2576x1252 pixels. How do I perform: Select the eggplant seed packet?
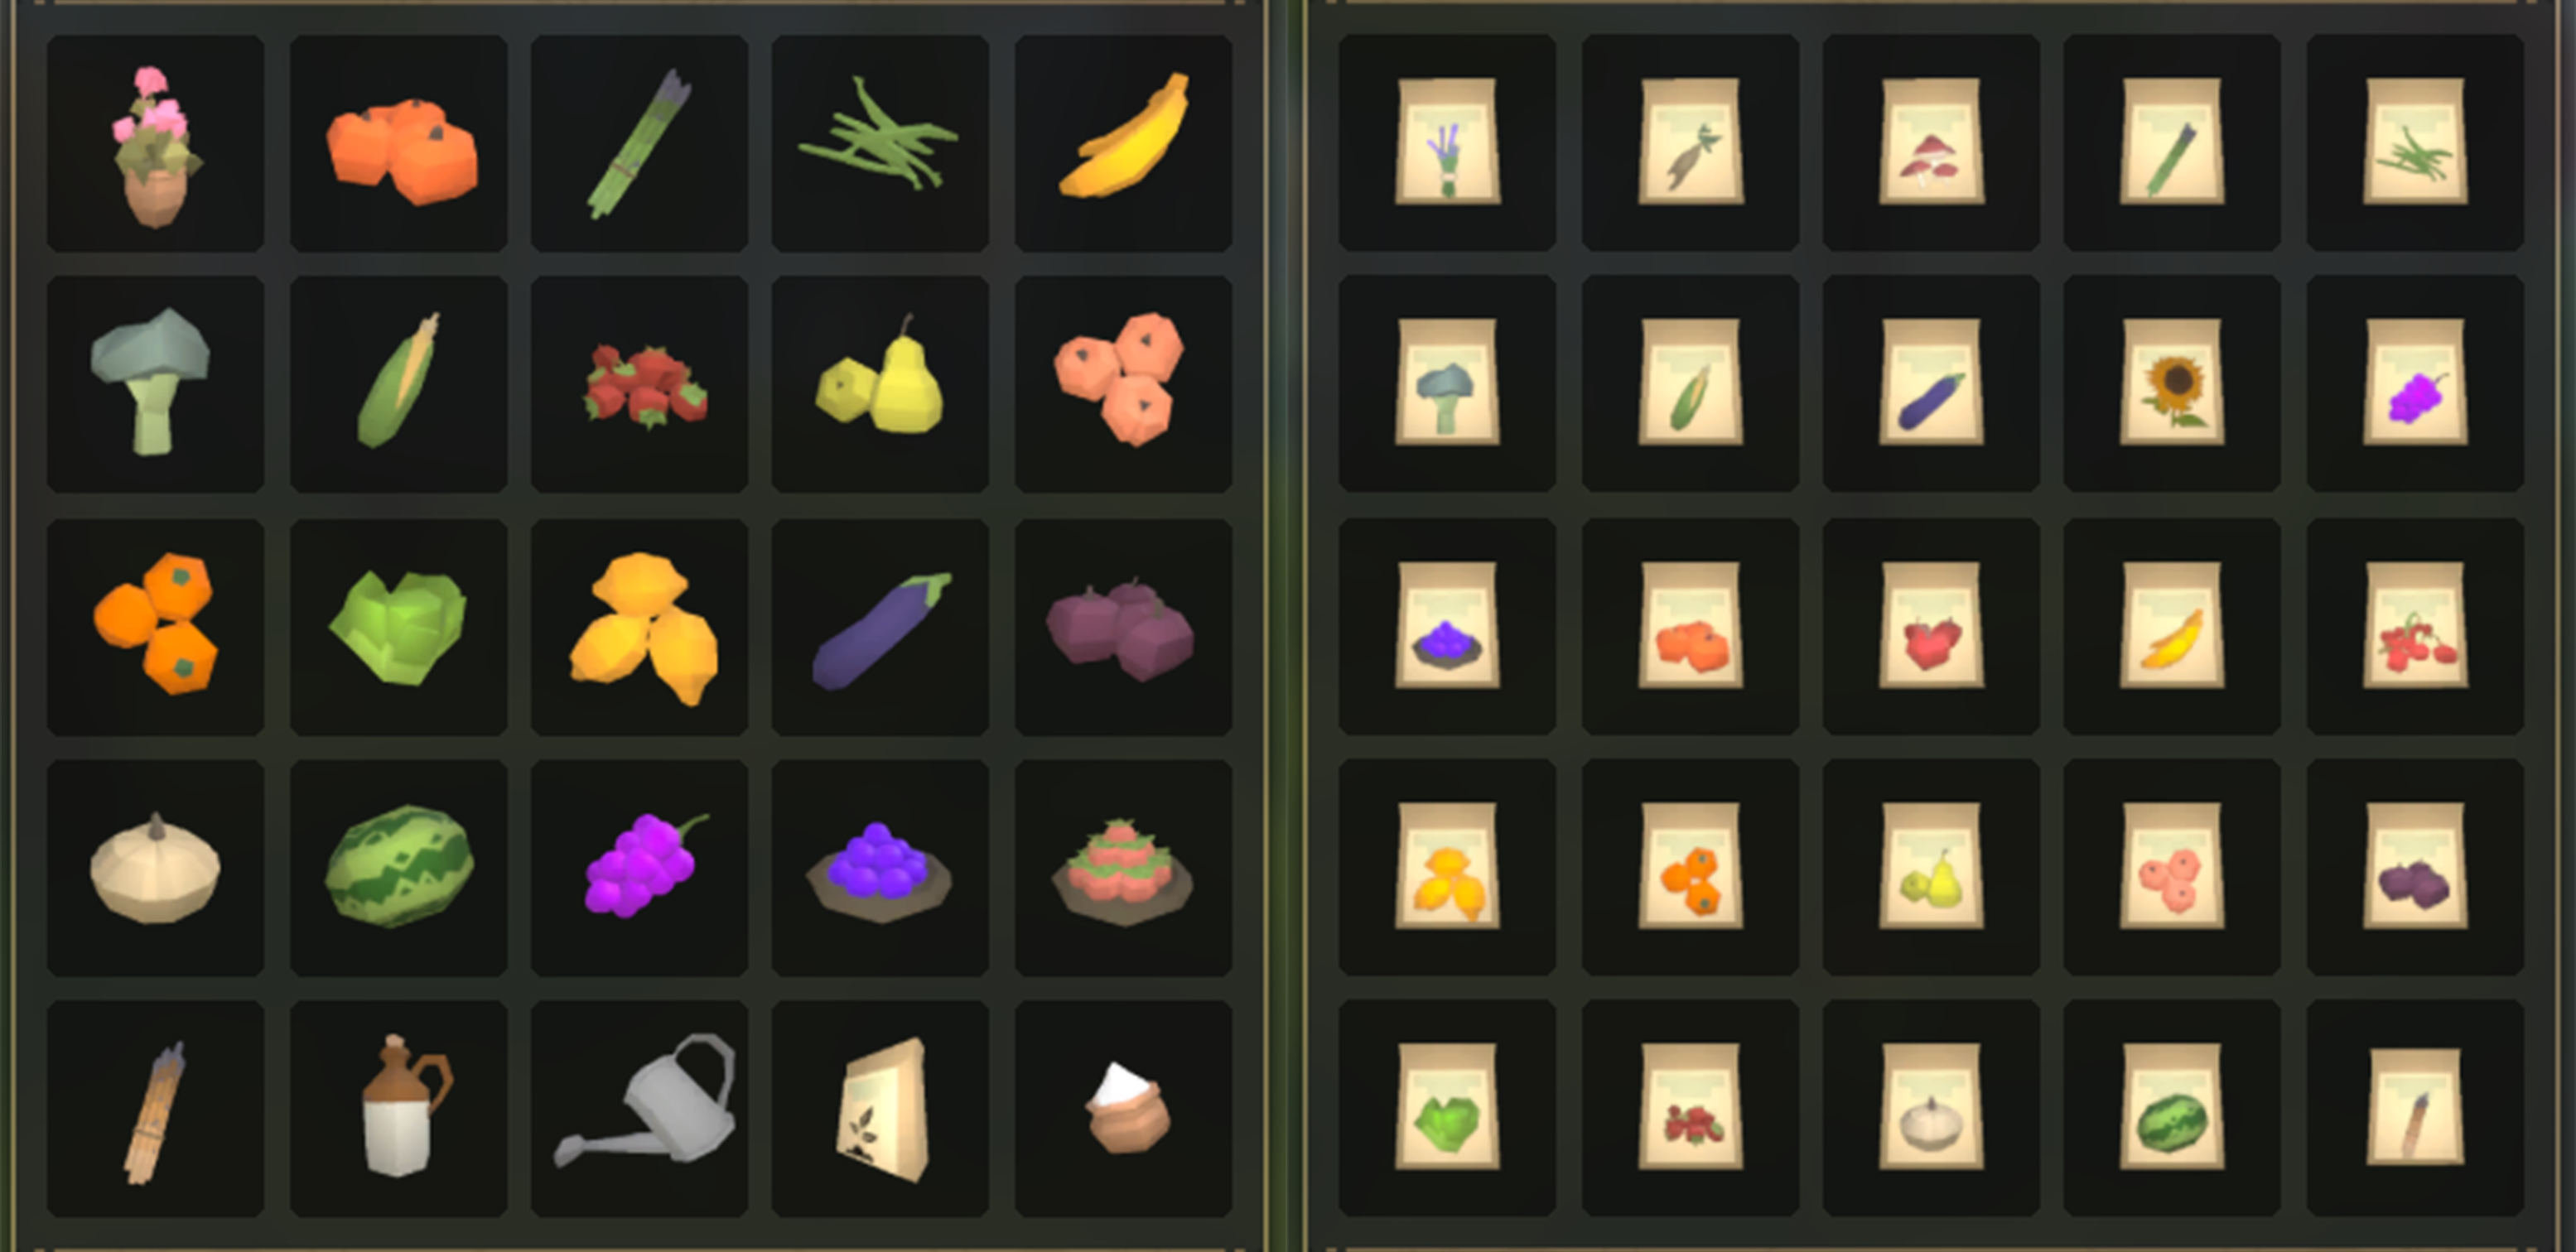(x=1931, y=383)
